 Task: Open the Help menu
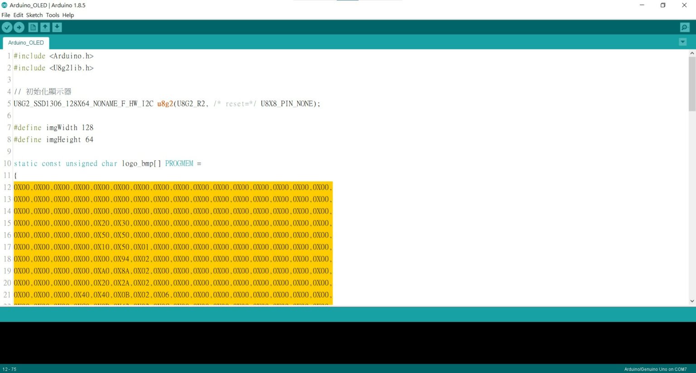[x=68, y=15]
